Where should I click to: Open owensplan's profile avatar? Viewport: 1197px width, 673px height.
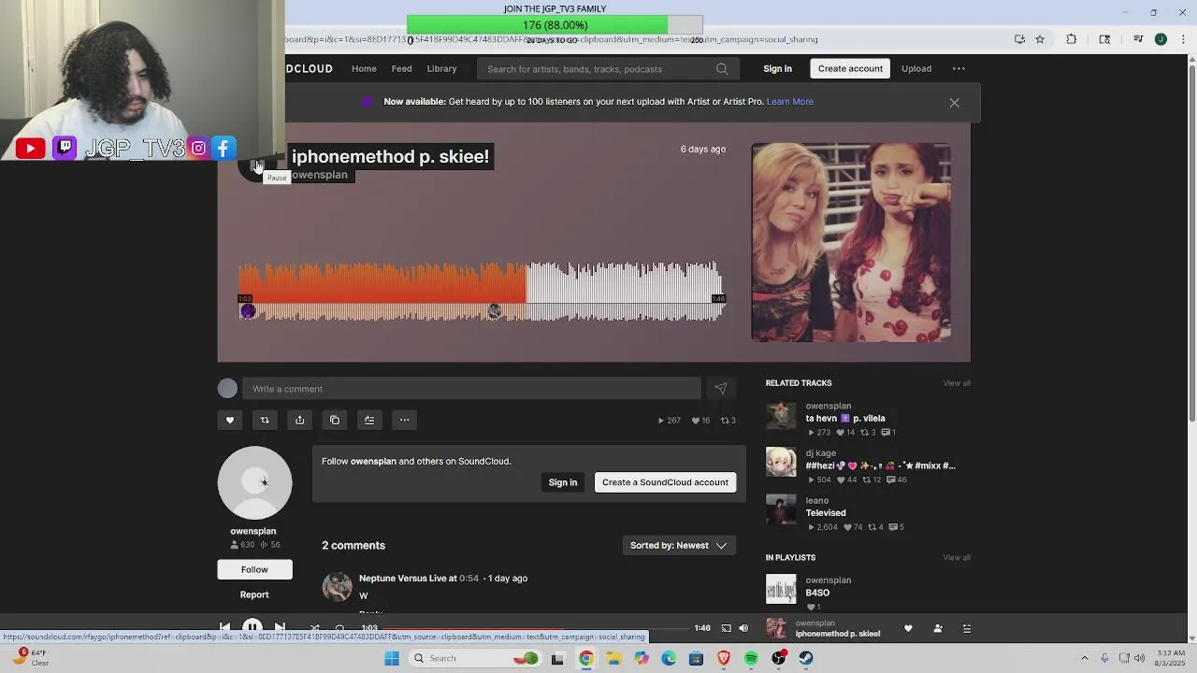point(254,482)
